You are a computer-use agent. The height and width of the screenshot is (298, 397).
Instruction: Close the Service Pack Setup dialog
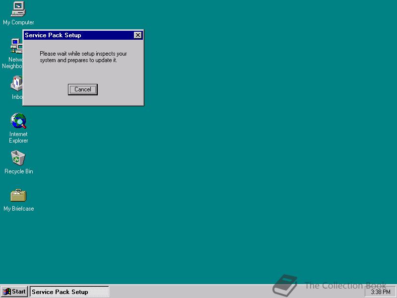[x=137, y=35]
